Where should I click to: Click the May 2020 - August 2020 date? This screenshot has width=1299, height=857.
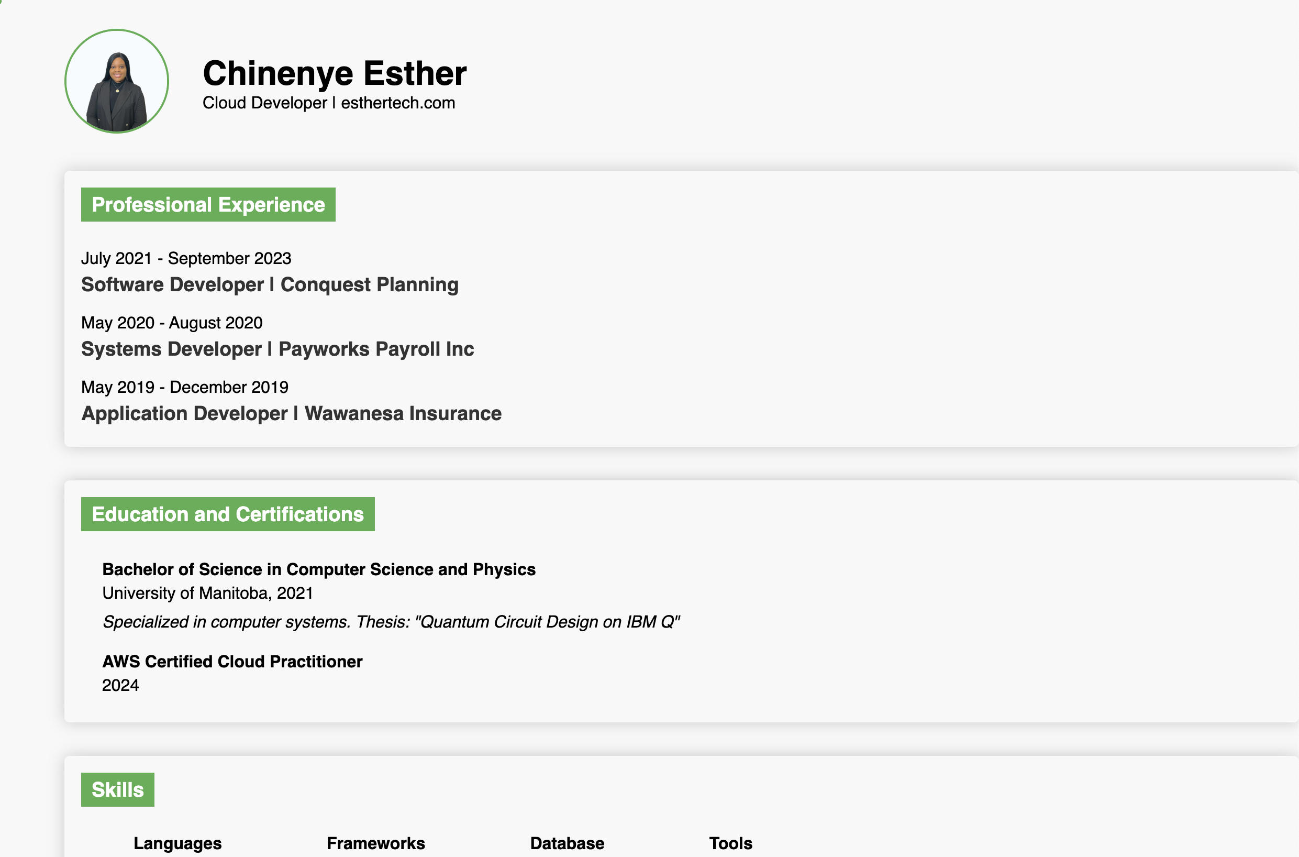[172, 323]
